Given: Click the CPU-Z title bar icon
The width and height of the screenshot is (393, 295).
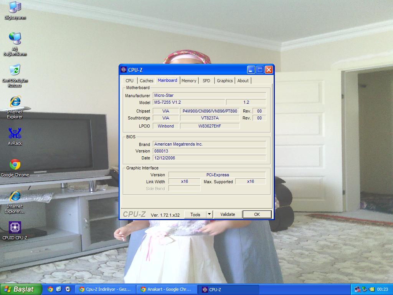Looking at the screenshot, I should point(124,70).
